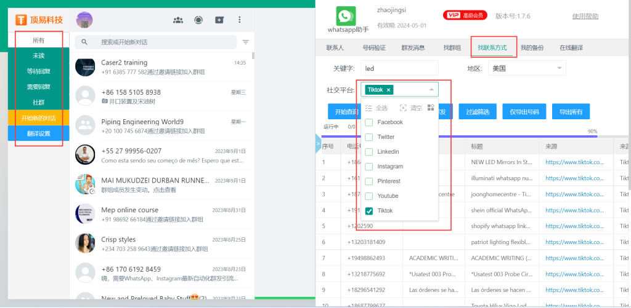The image size is (631, 308).
Task: Uncheck the Tiktok checkbox
Action: 369,211
